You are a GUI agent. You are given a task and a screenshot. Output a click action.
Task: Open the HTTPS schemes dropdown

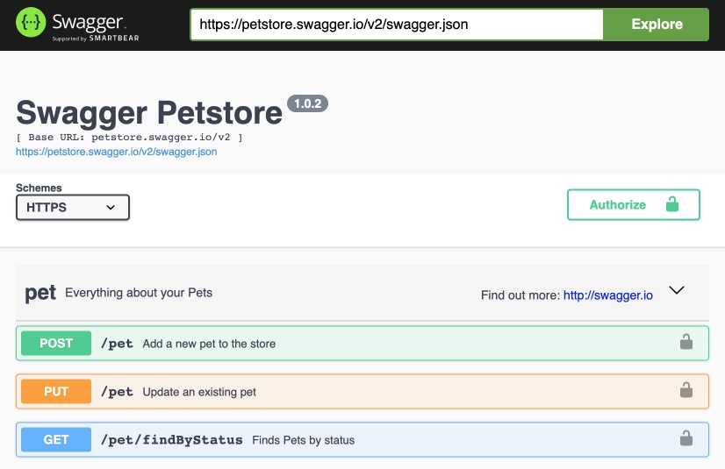[x=73, y=207]
